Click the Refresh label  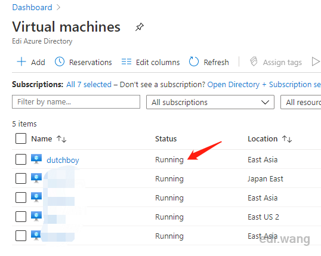tap(216, 62)
